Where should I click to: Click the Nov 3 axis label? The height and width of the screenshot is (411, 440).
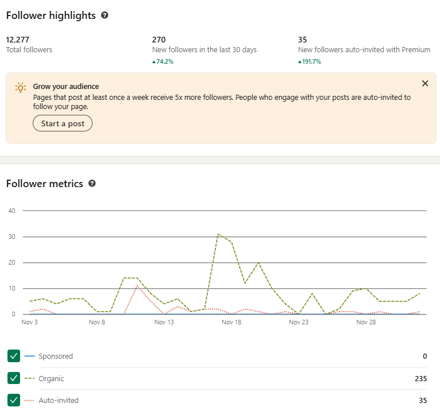(29, 323)
